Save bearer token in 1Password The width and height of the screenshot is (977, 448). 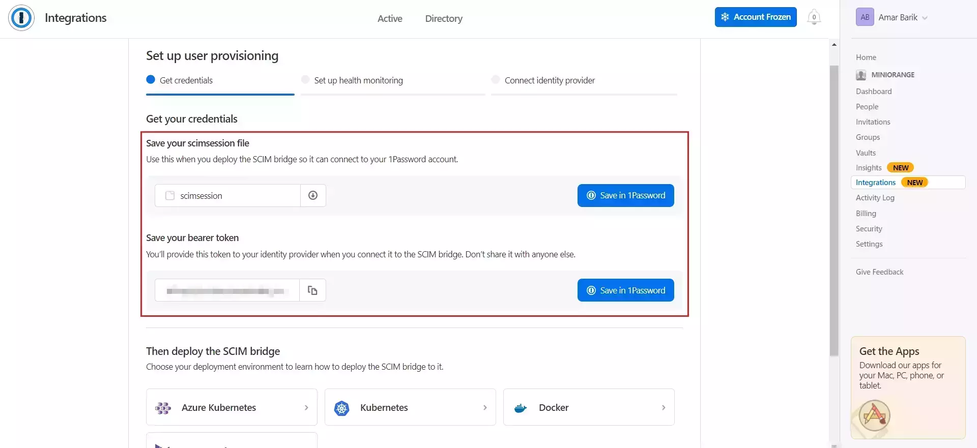click(625, 290)
